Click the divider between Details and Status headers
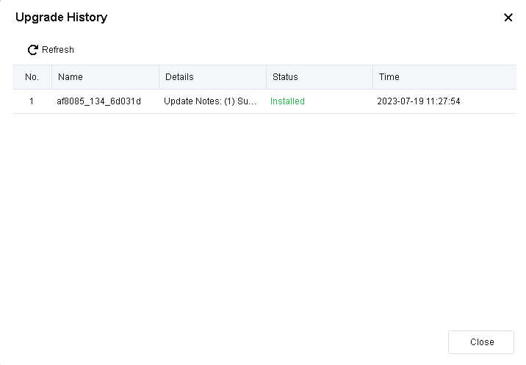Viewport: 526px width, 365px height. [266, 77]
